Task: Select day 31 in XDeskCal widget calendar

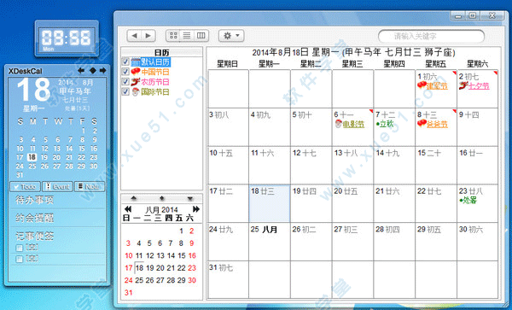Action: (x=20, y=175)
